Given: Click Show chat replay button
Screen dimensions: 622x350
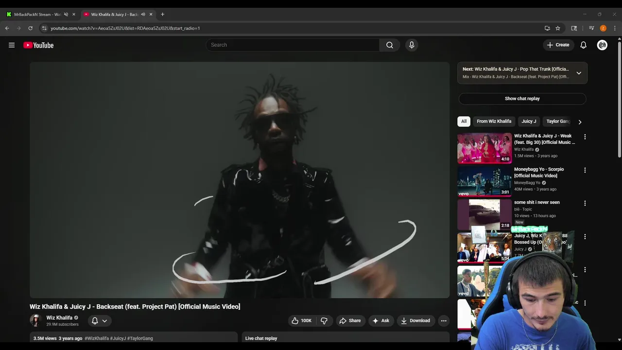Looking at the screenshot, I should point(522,99).
